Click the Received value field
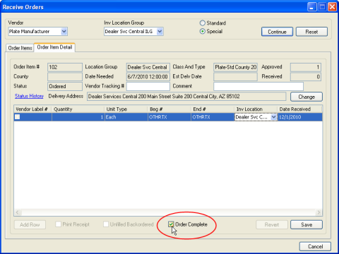The height and width of the screenshot is (254, 339). tap(306, 77)
